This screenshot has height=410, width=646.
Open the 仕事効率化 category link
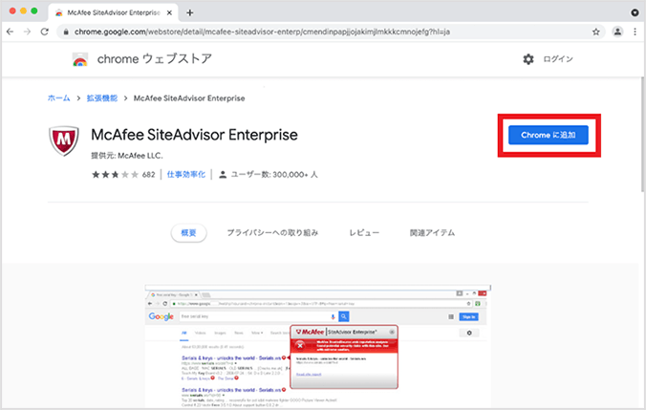[185, 175]
